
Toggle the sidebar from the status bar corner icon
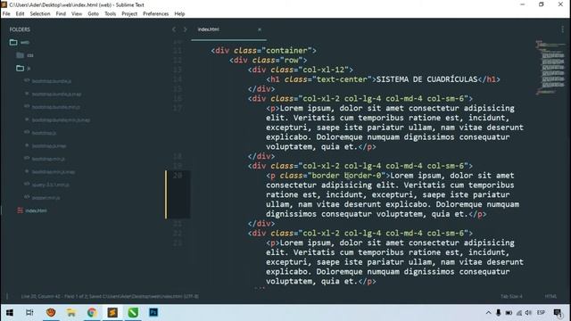pyautogui.click(x=7, y=296)
